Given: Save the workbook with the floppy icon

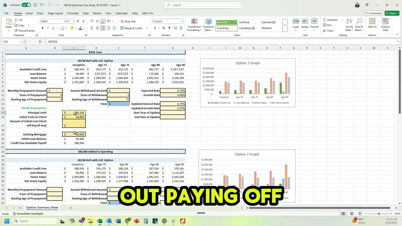Looking at the screenshot, I should [35, 5].
